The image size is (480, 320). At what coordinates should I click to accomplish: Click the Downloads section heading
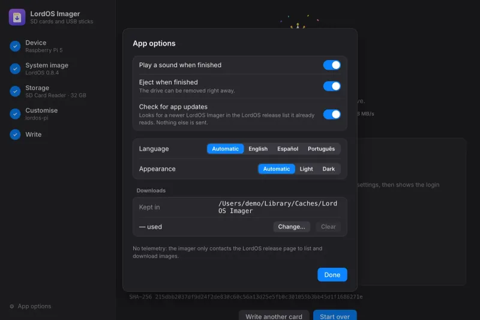click(x=151, y=190)
